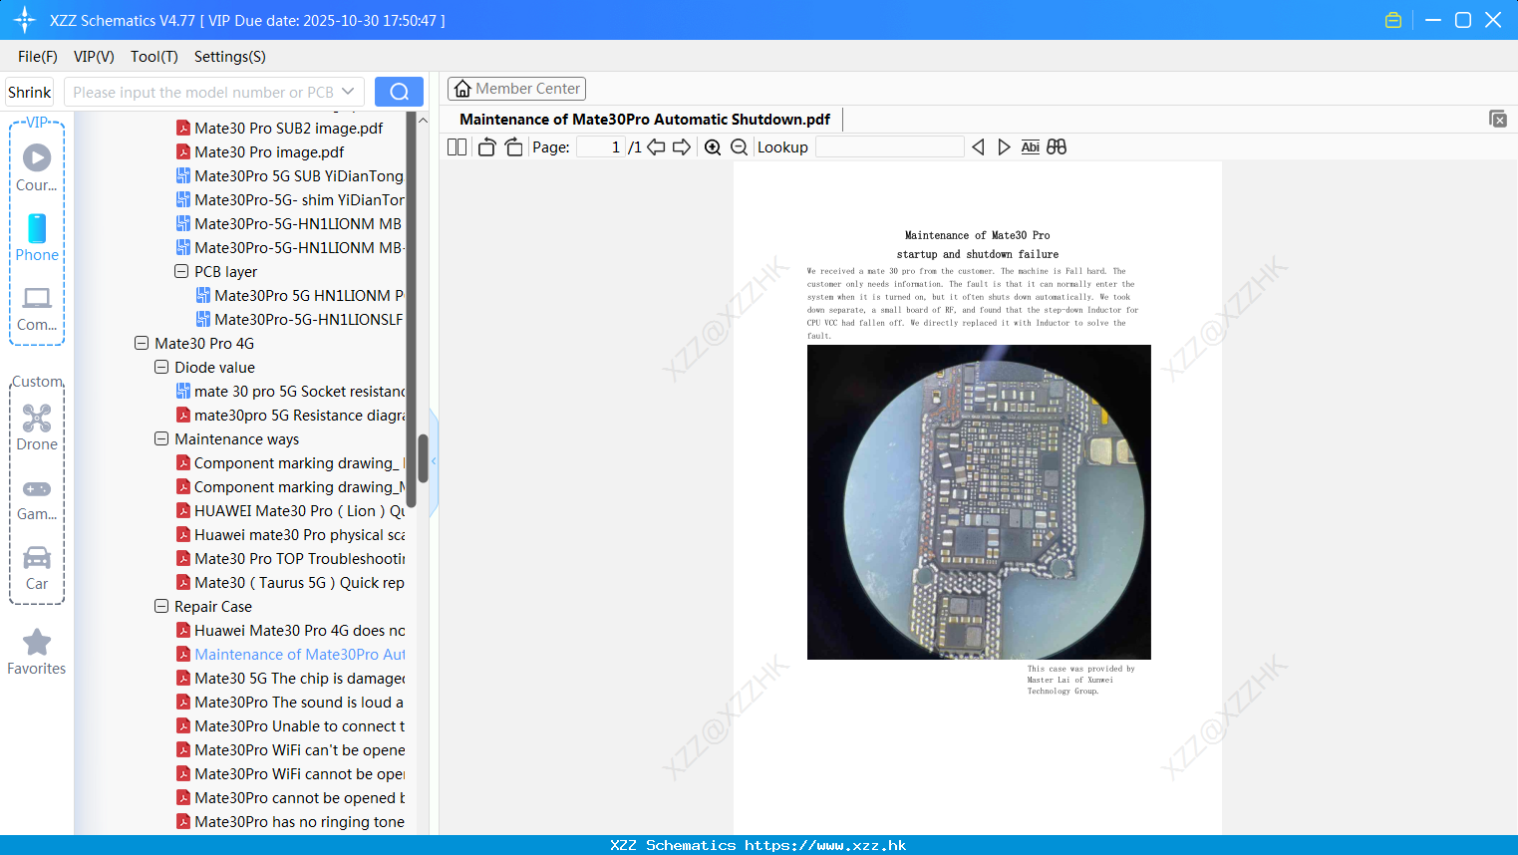Find the next lookup result
The width and height of the screenshot is (1518, 855).
pos(1004,146)
